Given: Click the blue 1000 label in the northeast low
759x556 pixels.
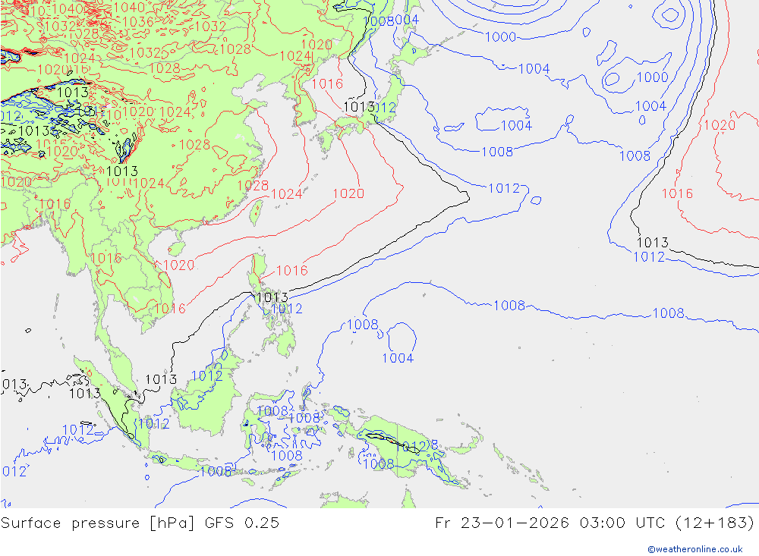Looking at the screenshot, I should pos(653,77).
